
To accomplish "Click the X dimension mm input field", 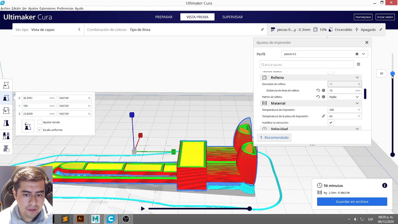I will pos(39,98).
